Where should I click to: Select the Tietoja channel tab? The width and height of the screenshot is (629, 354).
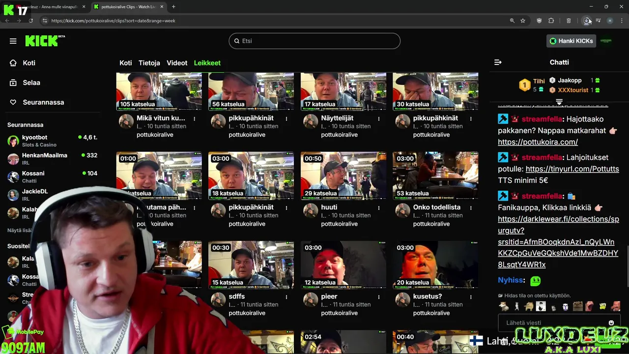[149, 63]
